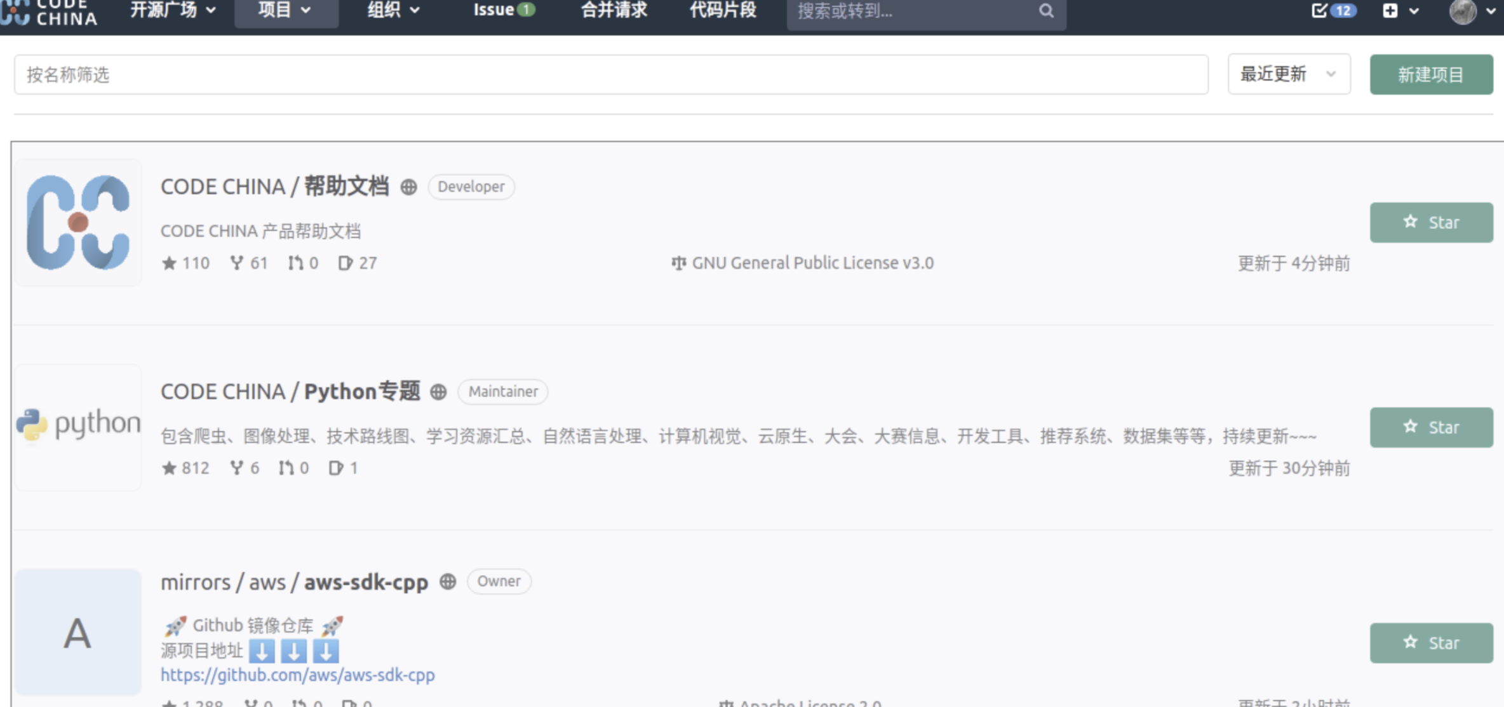The height and width of the screenshot is (707, 1504).
Task: Star the 帮助文档 project
Action: (1430, 222)
